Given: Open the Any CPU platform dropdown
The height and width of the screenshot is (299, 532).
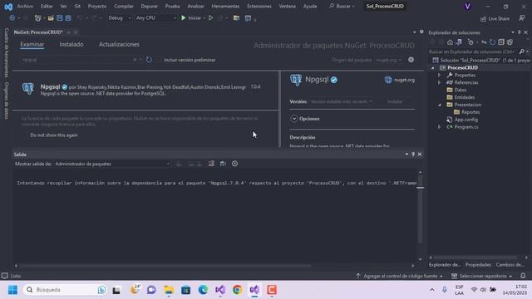Looking at the screenshot, I should pyautogui.click(x=155, y=18).
